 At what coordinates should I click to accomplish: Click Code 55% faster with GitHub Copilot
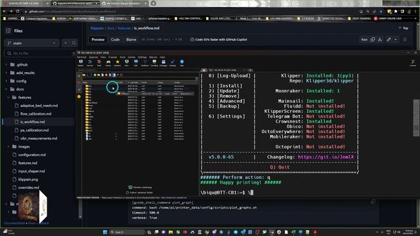tap(219, 39)
